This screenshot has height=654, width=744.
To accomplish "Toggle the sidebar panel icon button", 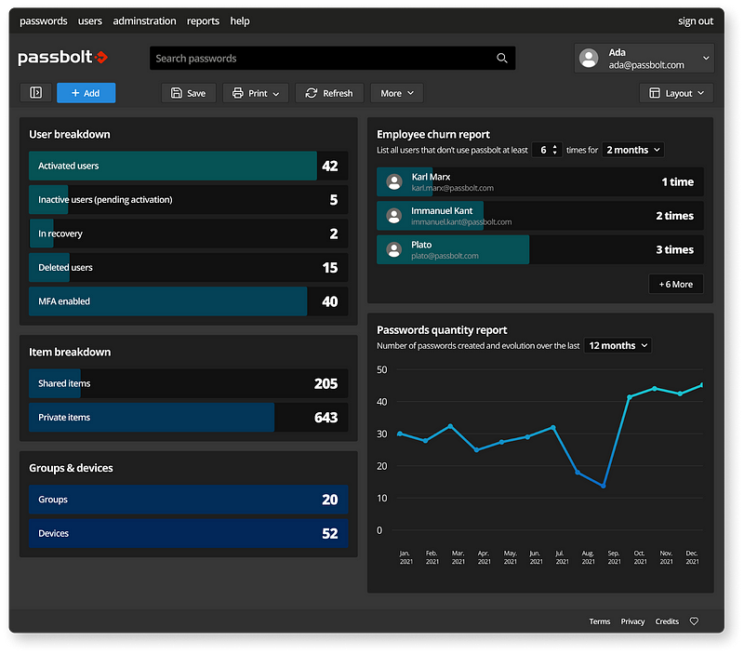I will click(36, 93).
